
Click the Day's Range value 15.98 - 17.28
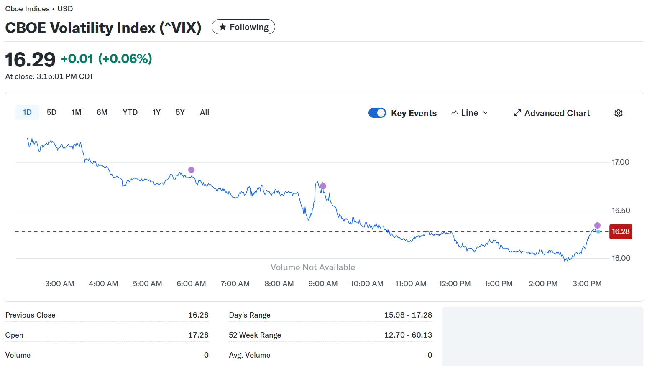pos(408,315)
